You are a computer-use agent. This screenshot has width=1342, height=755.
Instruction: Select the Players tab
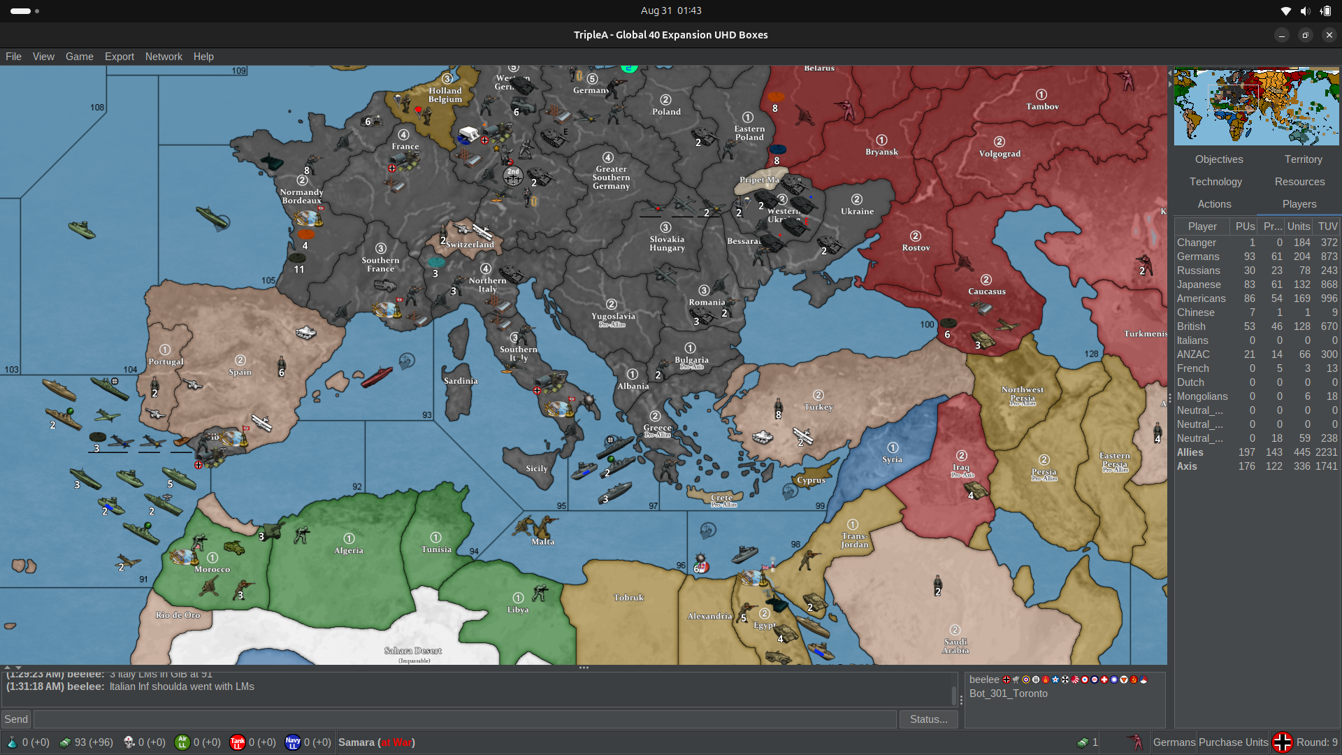pos(1299,204)
